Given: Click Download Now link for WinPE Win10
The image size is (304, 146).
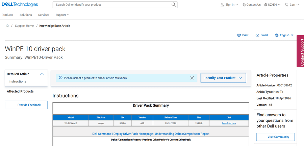Looking at the screenshot, I should pyautogui.click(x=229, y=123).
